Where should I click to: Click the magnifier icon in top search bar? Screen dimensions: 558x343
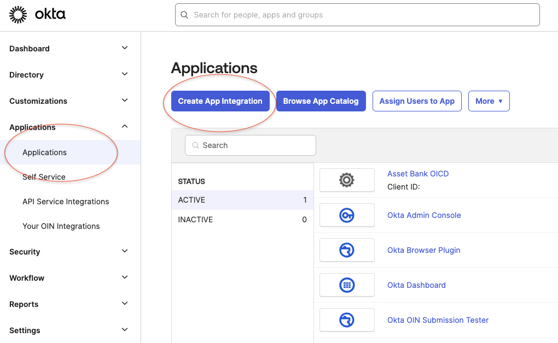pyautogui.click(x=184, y=15)
